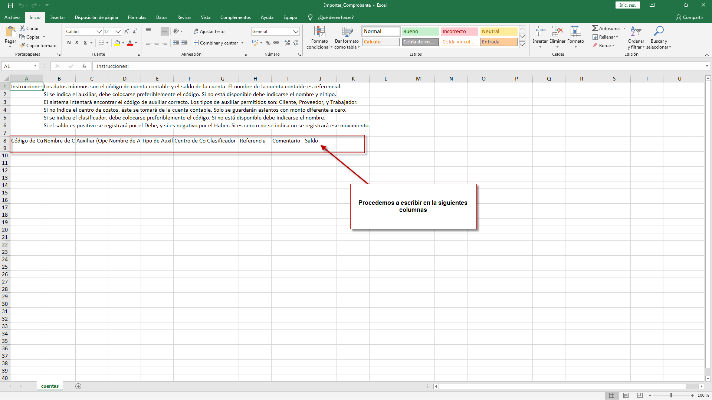Open the Name Box dropdown arrow
Screen dimensions: 712x400
tap(35, 66)
